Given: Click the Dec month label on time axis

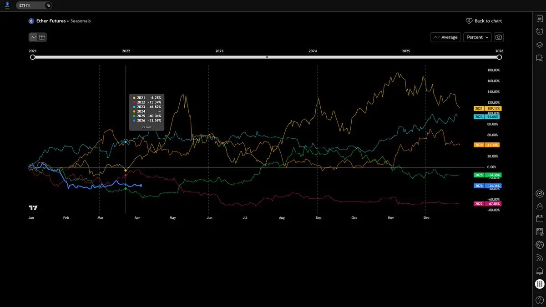Looking at the screenshot, I should pos(426,218).
